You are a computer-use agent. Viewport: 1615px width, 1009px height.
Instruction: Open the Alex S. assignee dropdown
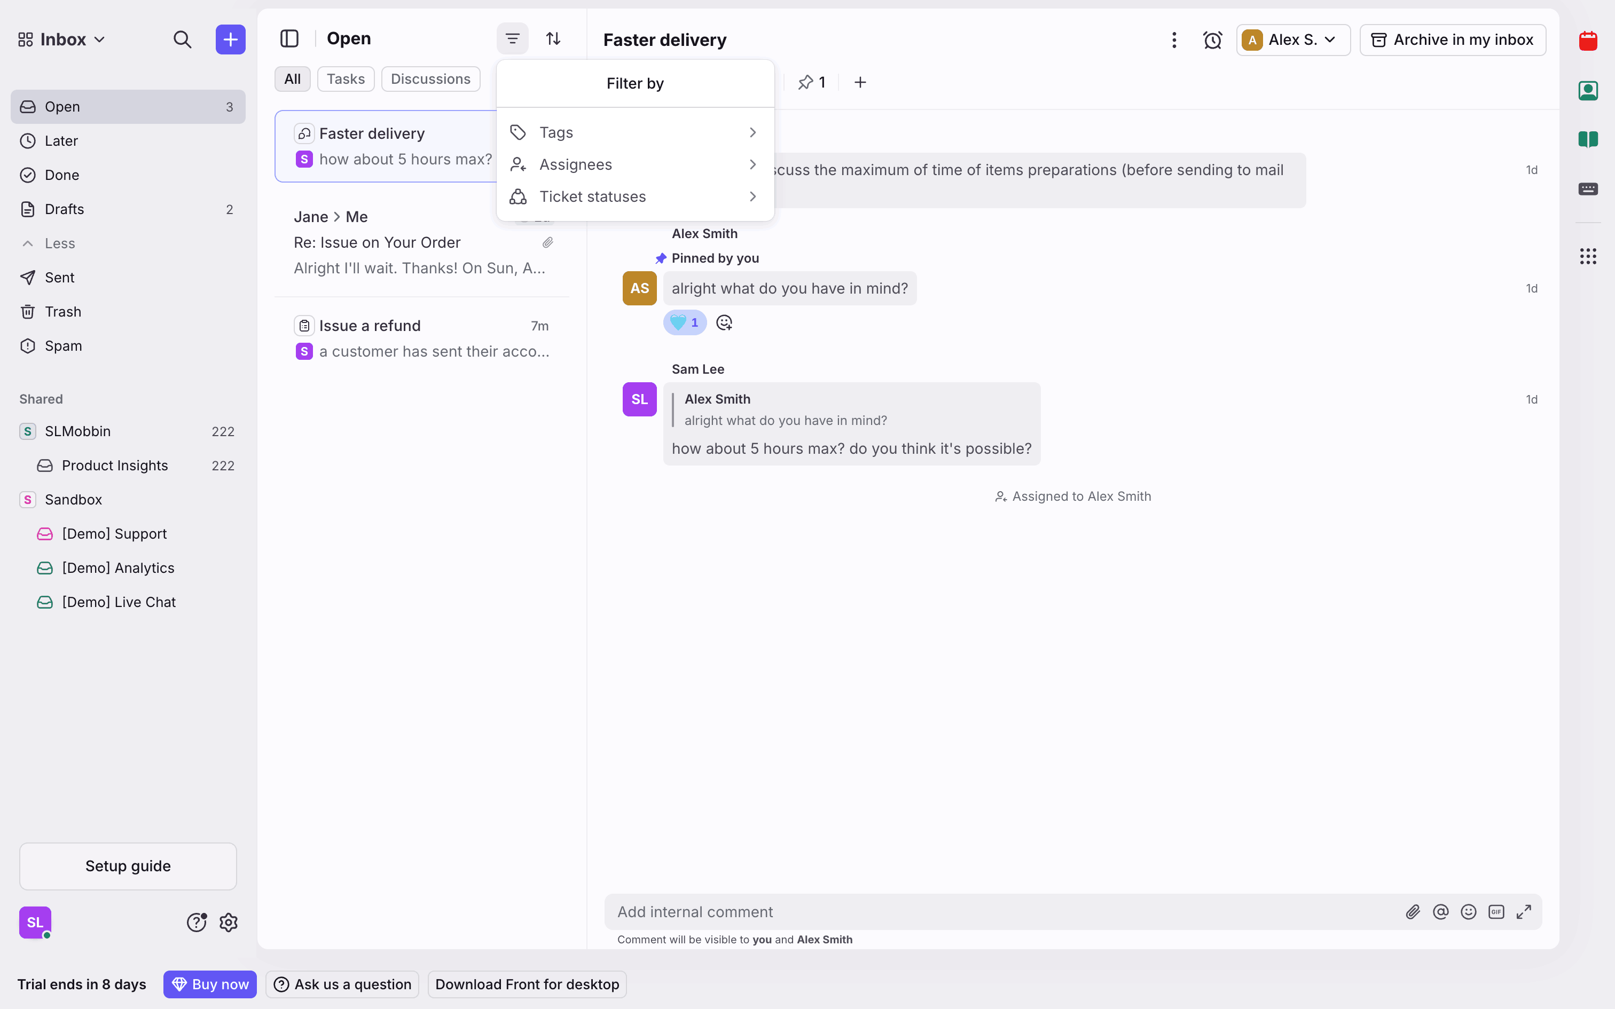click(1292, 40)
